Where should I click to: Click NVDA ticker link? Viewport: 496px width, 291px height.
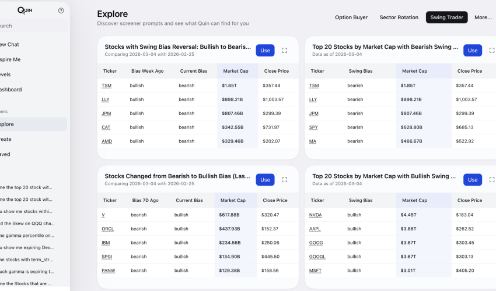coord(315,215)
